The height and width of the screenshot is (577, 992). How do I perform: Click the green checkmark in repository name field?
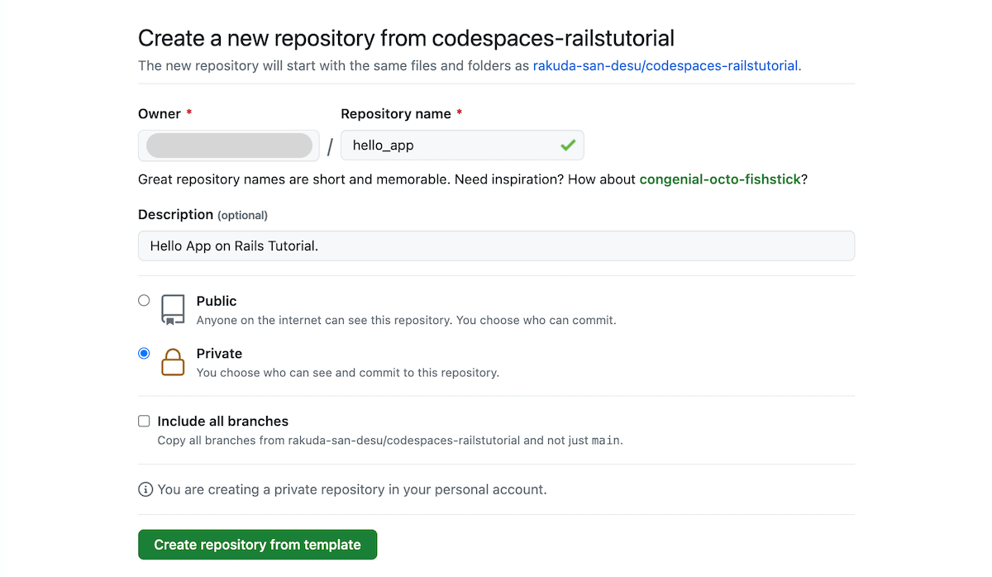tap(568, 145)
